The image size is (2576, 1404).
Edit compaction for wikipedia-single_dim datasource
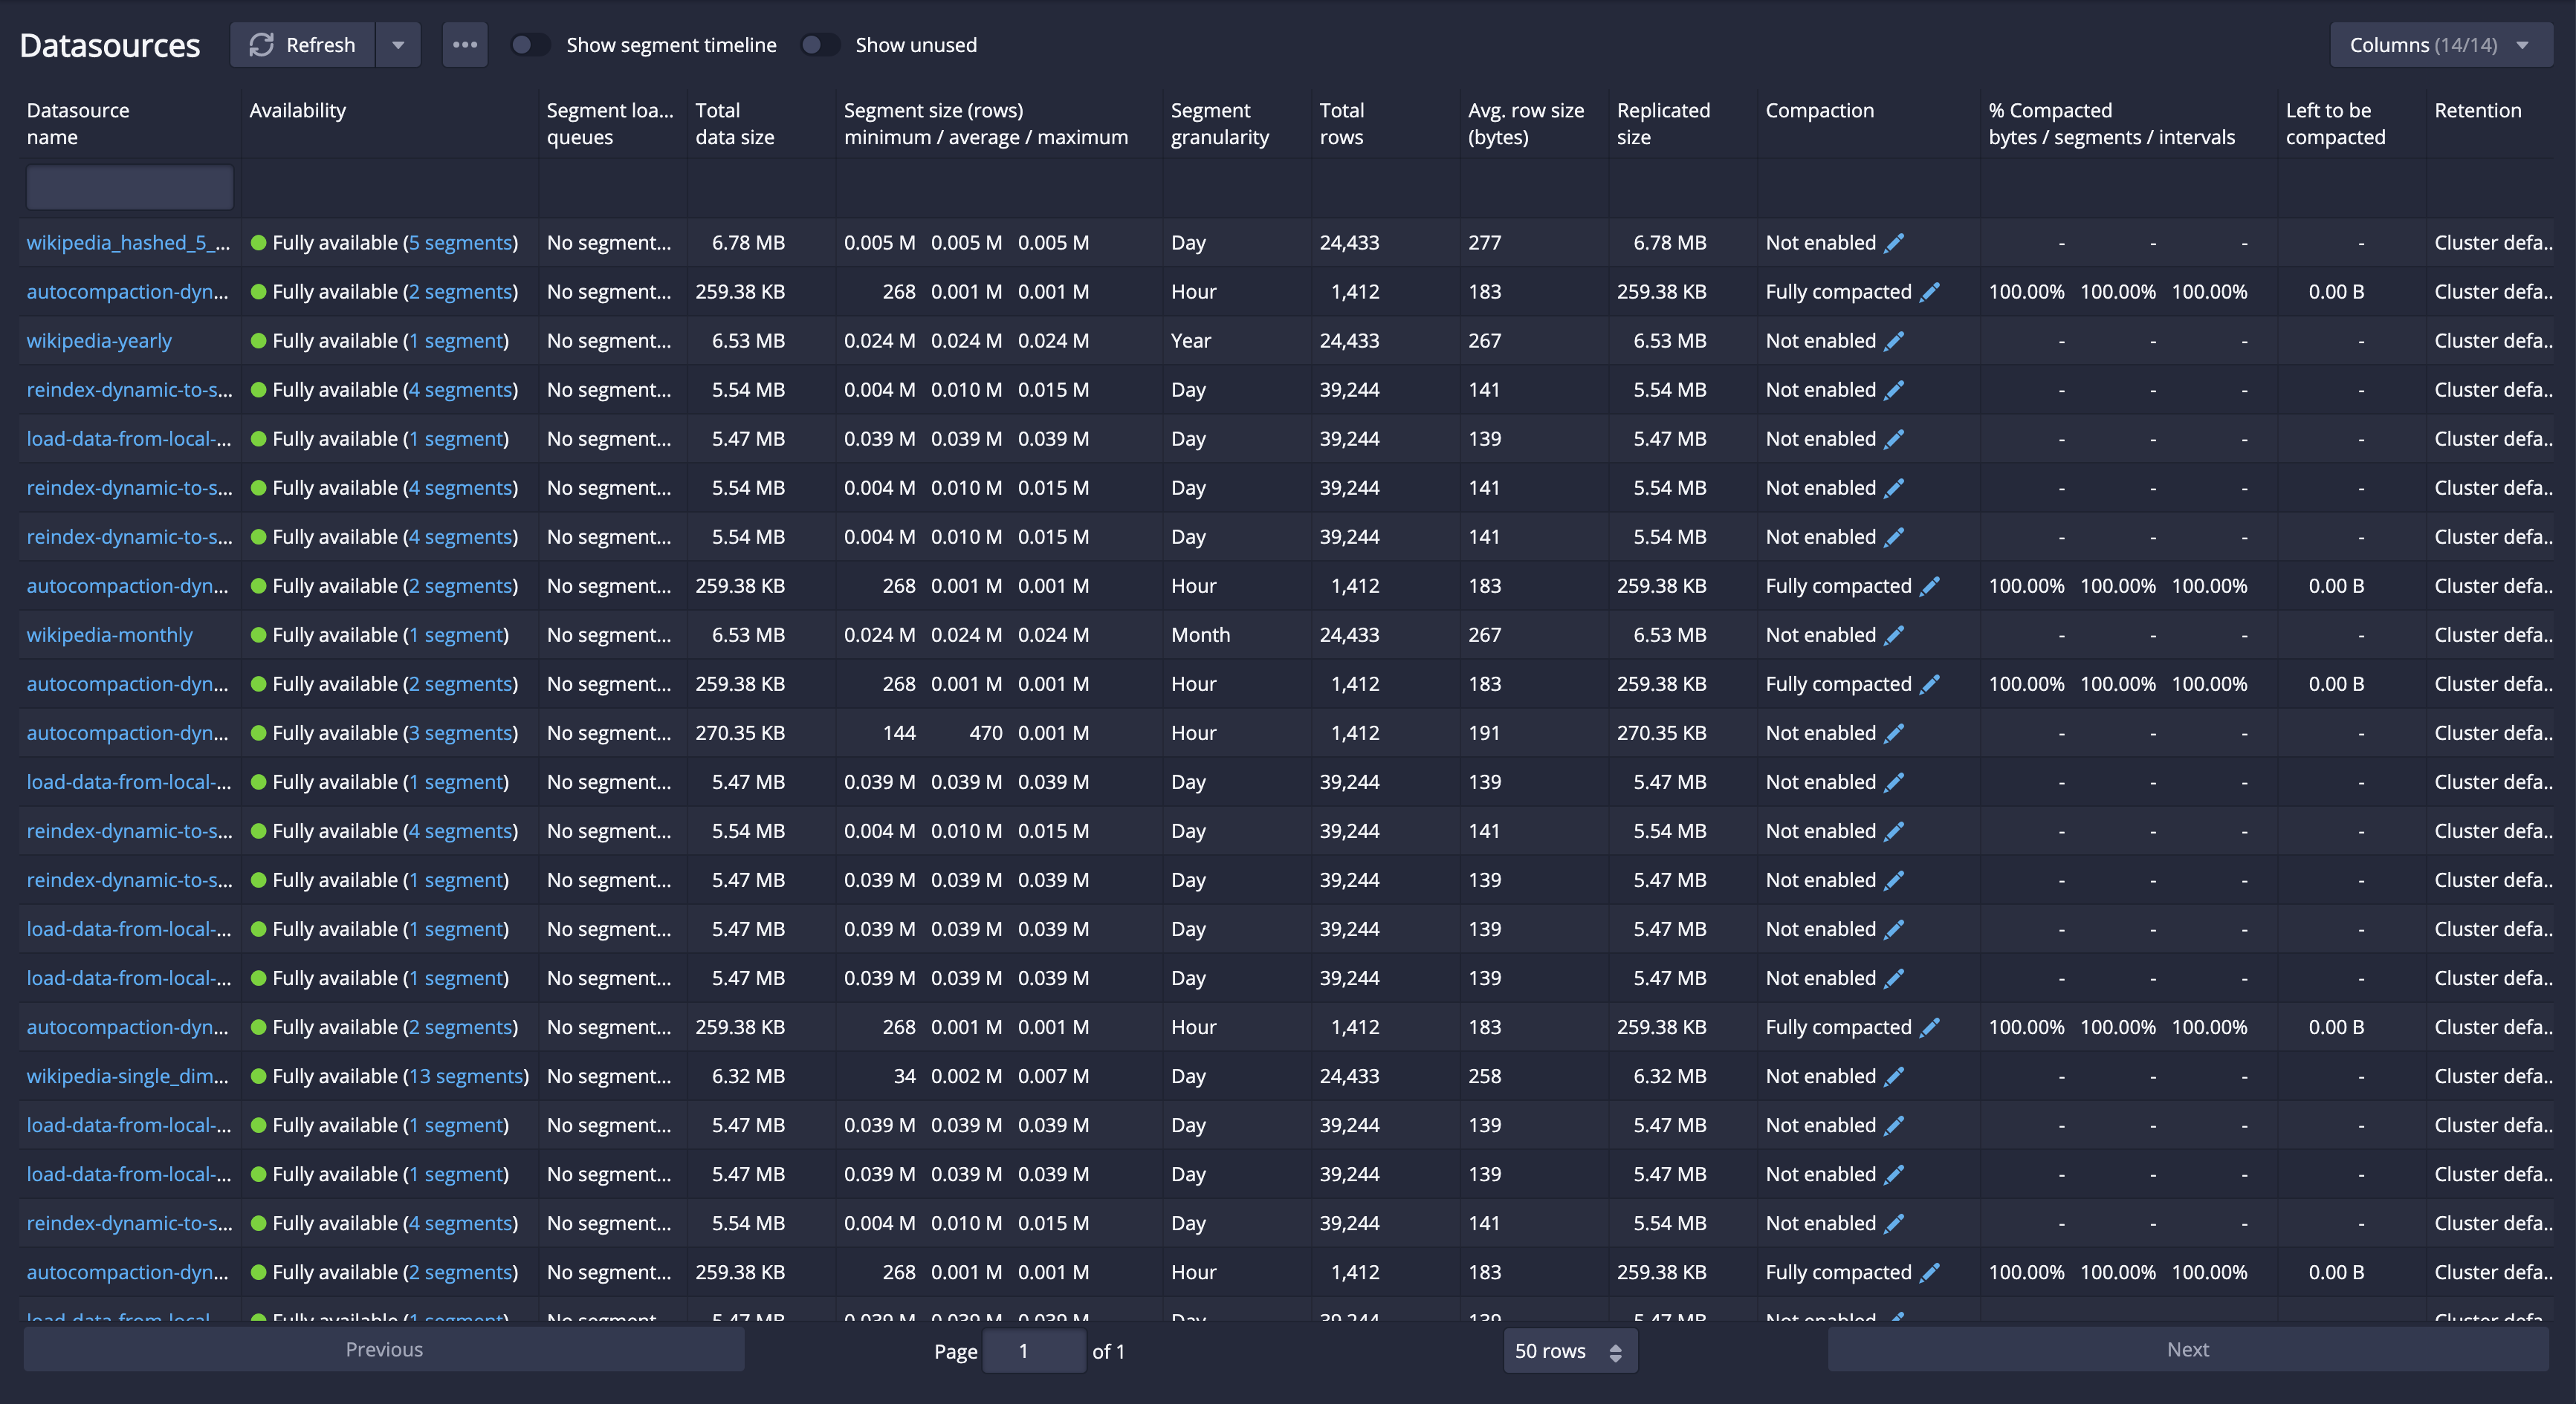(1894, 1076)
